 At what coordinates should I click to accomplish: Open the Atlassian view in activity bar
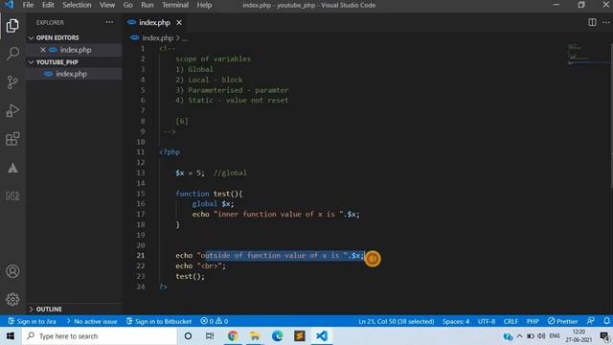(12, 168)
